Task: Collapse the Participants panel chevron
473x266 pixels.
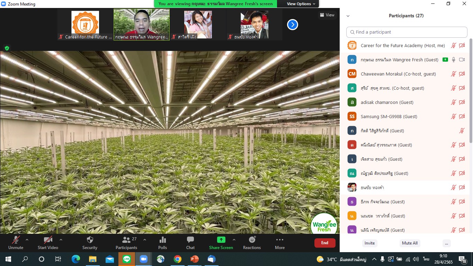Action: point(348,16)
